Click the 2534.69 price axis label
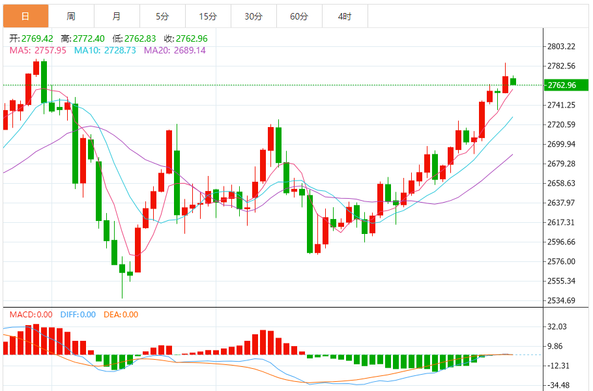The width and height of the screenshot is (593, 391). point(561,300)
